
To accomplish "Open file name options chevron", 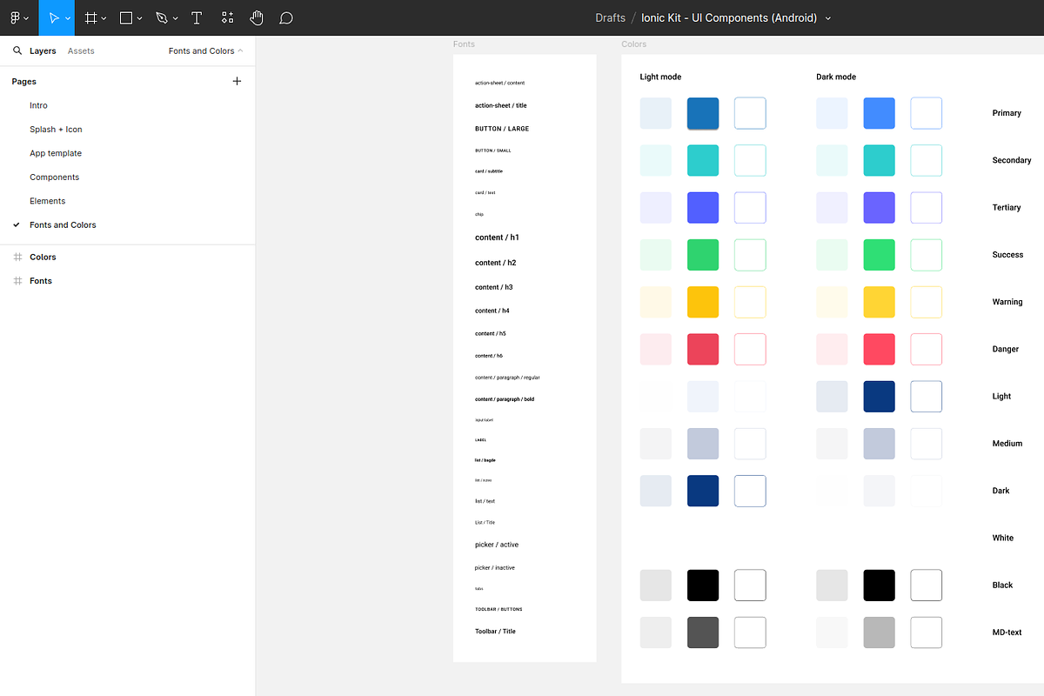I will (827, 18).
